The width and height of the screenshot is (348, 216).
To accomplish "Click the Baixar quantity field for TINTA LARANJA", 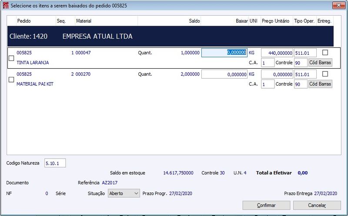I will [224, 53].
